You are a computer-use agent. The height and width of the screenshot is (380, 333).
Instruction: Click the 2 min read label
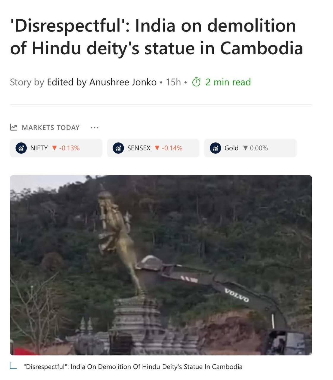point(228,82)
